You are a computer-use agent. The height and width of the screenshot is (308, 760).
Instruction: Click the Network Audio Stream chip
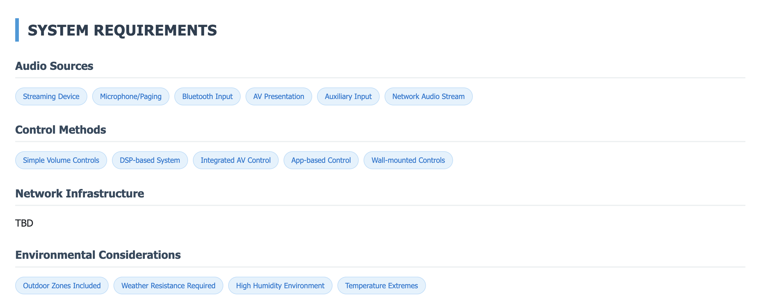(x=428, y=97)
